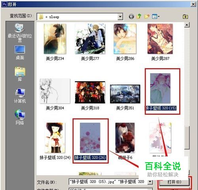Select thumbnail 美少男318
This screenshot has width=198, height=190.
90,92
